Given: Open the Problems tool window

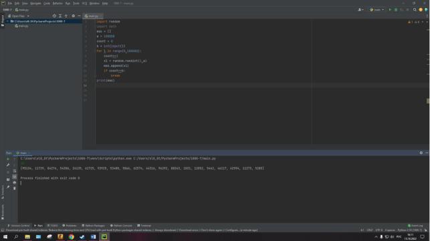Looking at the screenshot, I should 70,226.
